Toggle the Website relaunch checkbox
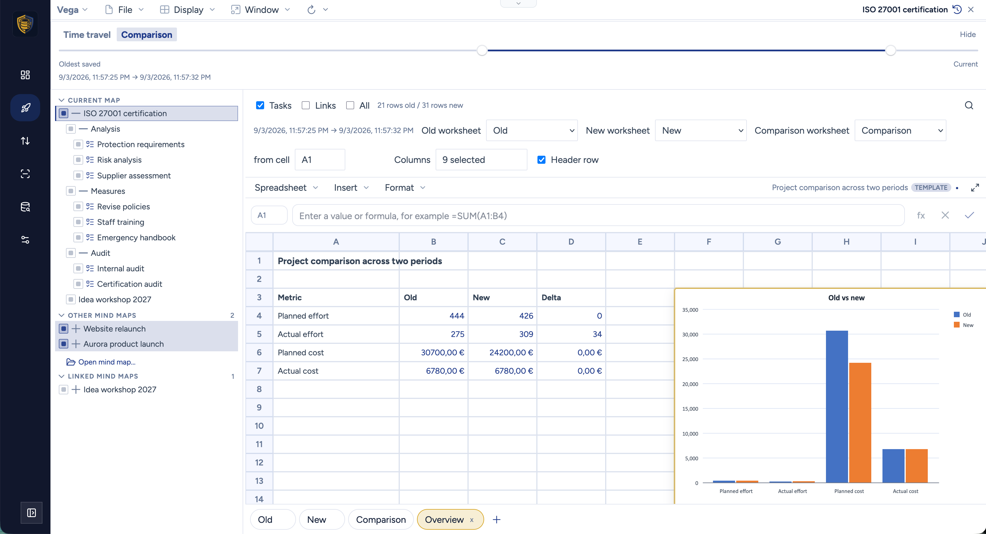 (64, 328)
